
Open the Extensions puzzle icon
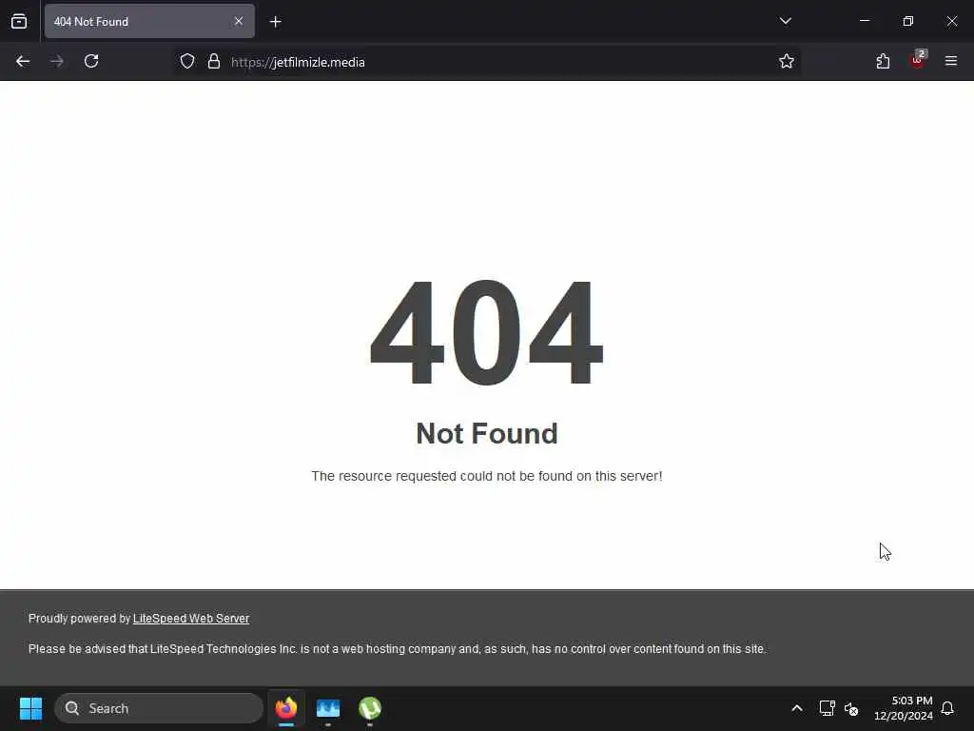click(883, 62)
